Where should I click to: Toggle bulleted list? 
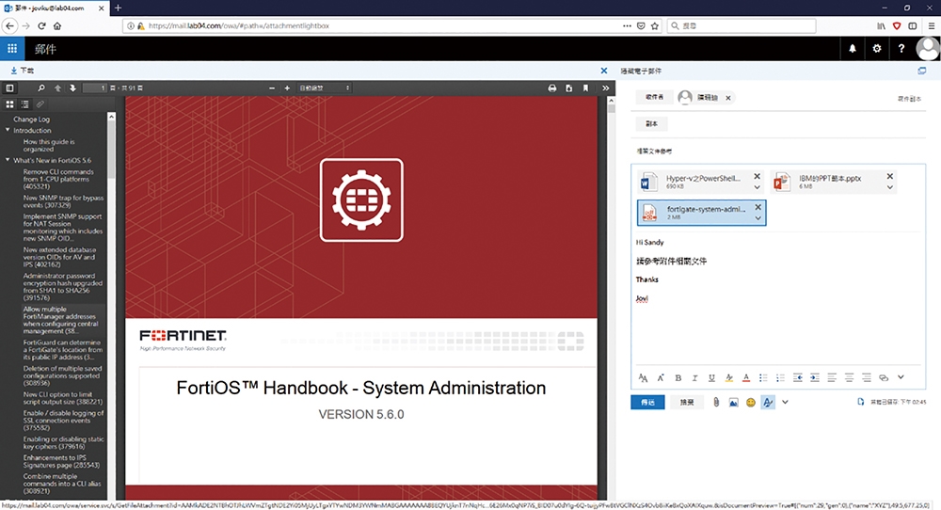tap(763, 378)
